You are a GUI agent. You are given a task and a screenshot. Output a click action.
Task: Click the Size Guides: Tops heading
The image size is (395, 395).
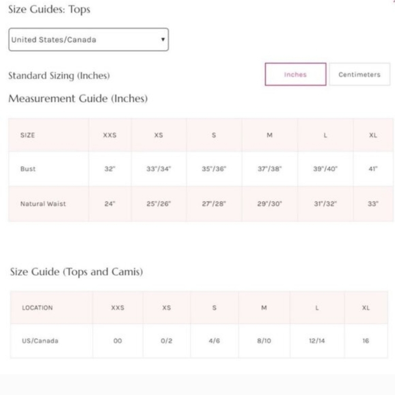(x=49, y=9)
